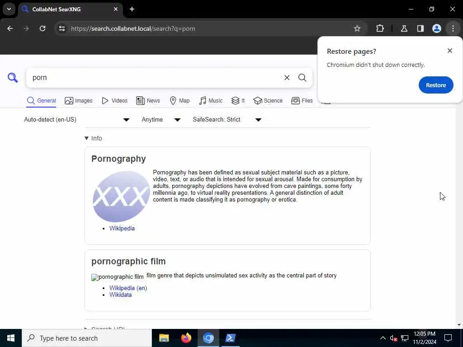Viewport: 463px width, 347px height.
Task: Open the Wikipedia (en) link
Action: point(128,288)
